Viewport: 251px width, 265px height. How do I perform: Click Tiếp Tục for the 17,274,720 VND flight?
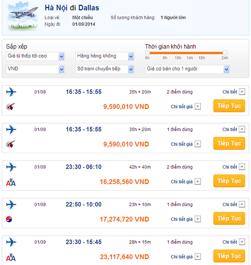tap(229, 219)
